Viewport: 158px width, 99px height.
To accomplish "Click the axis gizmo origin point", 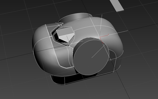I will click(100, 37).
